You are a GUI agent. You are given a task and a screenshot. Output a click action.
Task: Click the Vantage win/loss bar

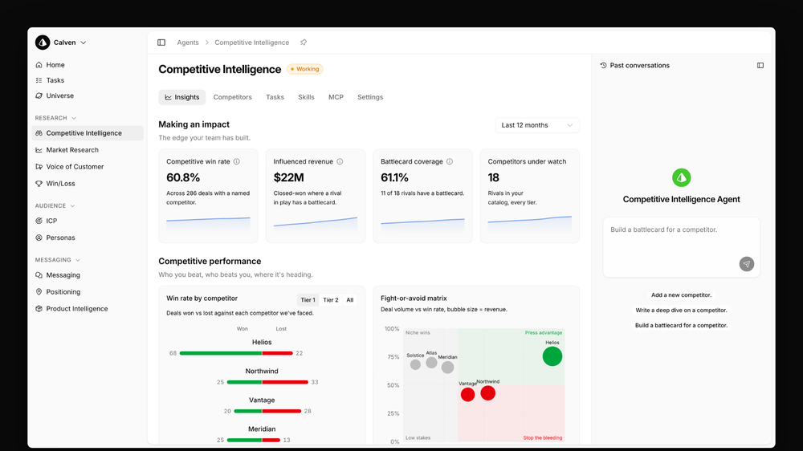pos(267,411)
